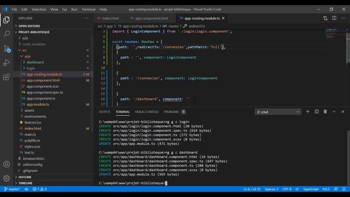Screen dimensions: 350x197
Task: Click the feedback icon in status bar
Action: (x=336, y=189)
